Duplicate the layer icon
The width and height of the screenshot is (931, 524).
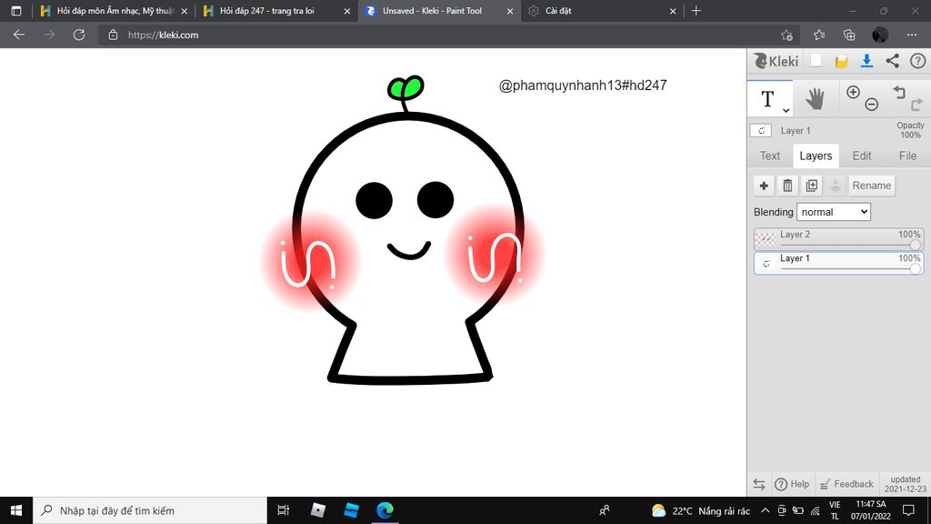[x=812, y=186]
